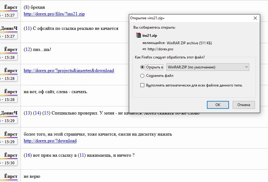Confirm the download with OK button
This screenshot has width=268, height=182.
tap(218, 105)
